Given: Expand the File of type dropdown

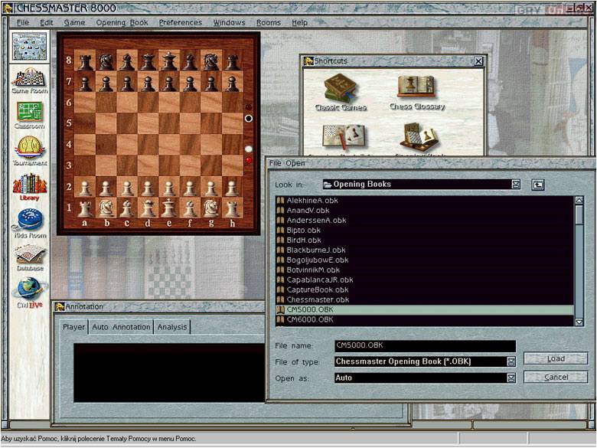Looking at the screenshot, I should (x=511, y=361).
